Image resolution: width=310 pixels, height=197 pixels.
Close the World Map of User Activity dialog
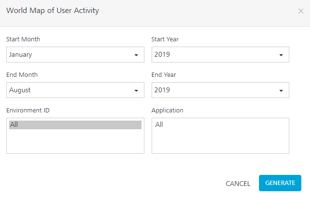point(300,11)
